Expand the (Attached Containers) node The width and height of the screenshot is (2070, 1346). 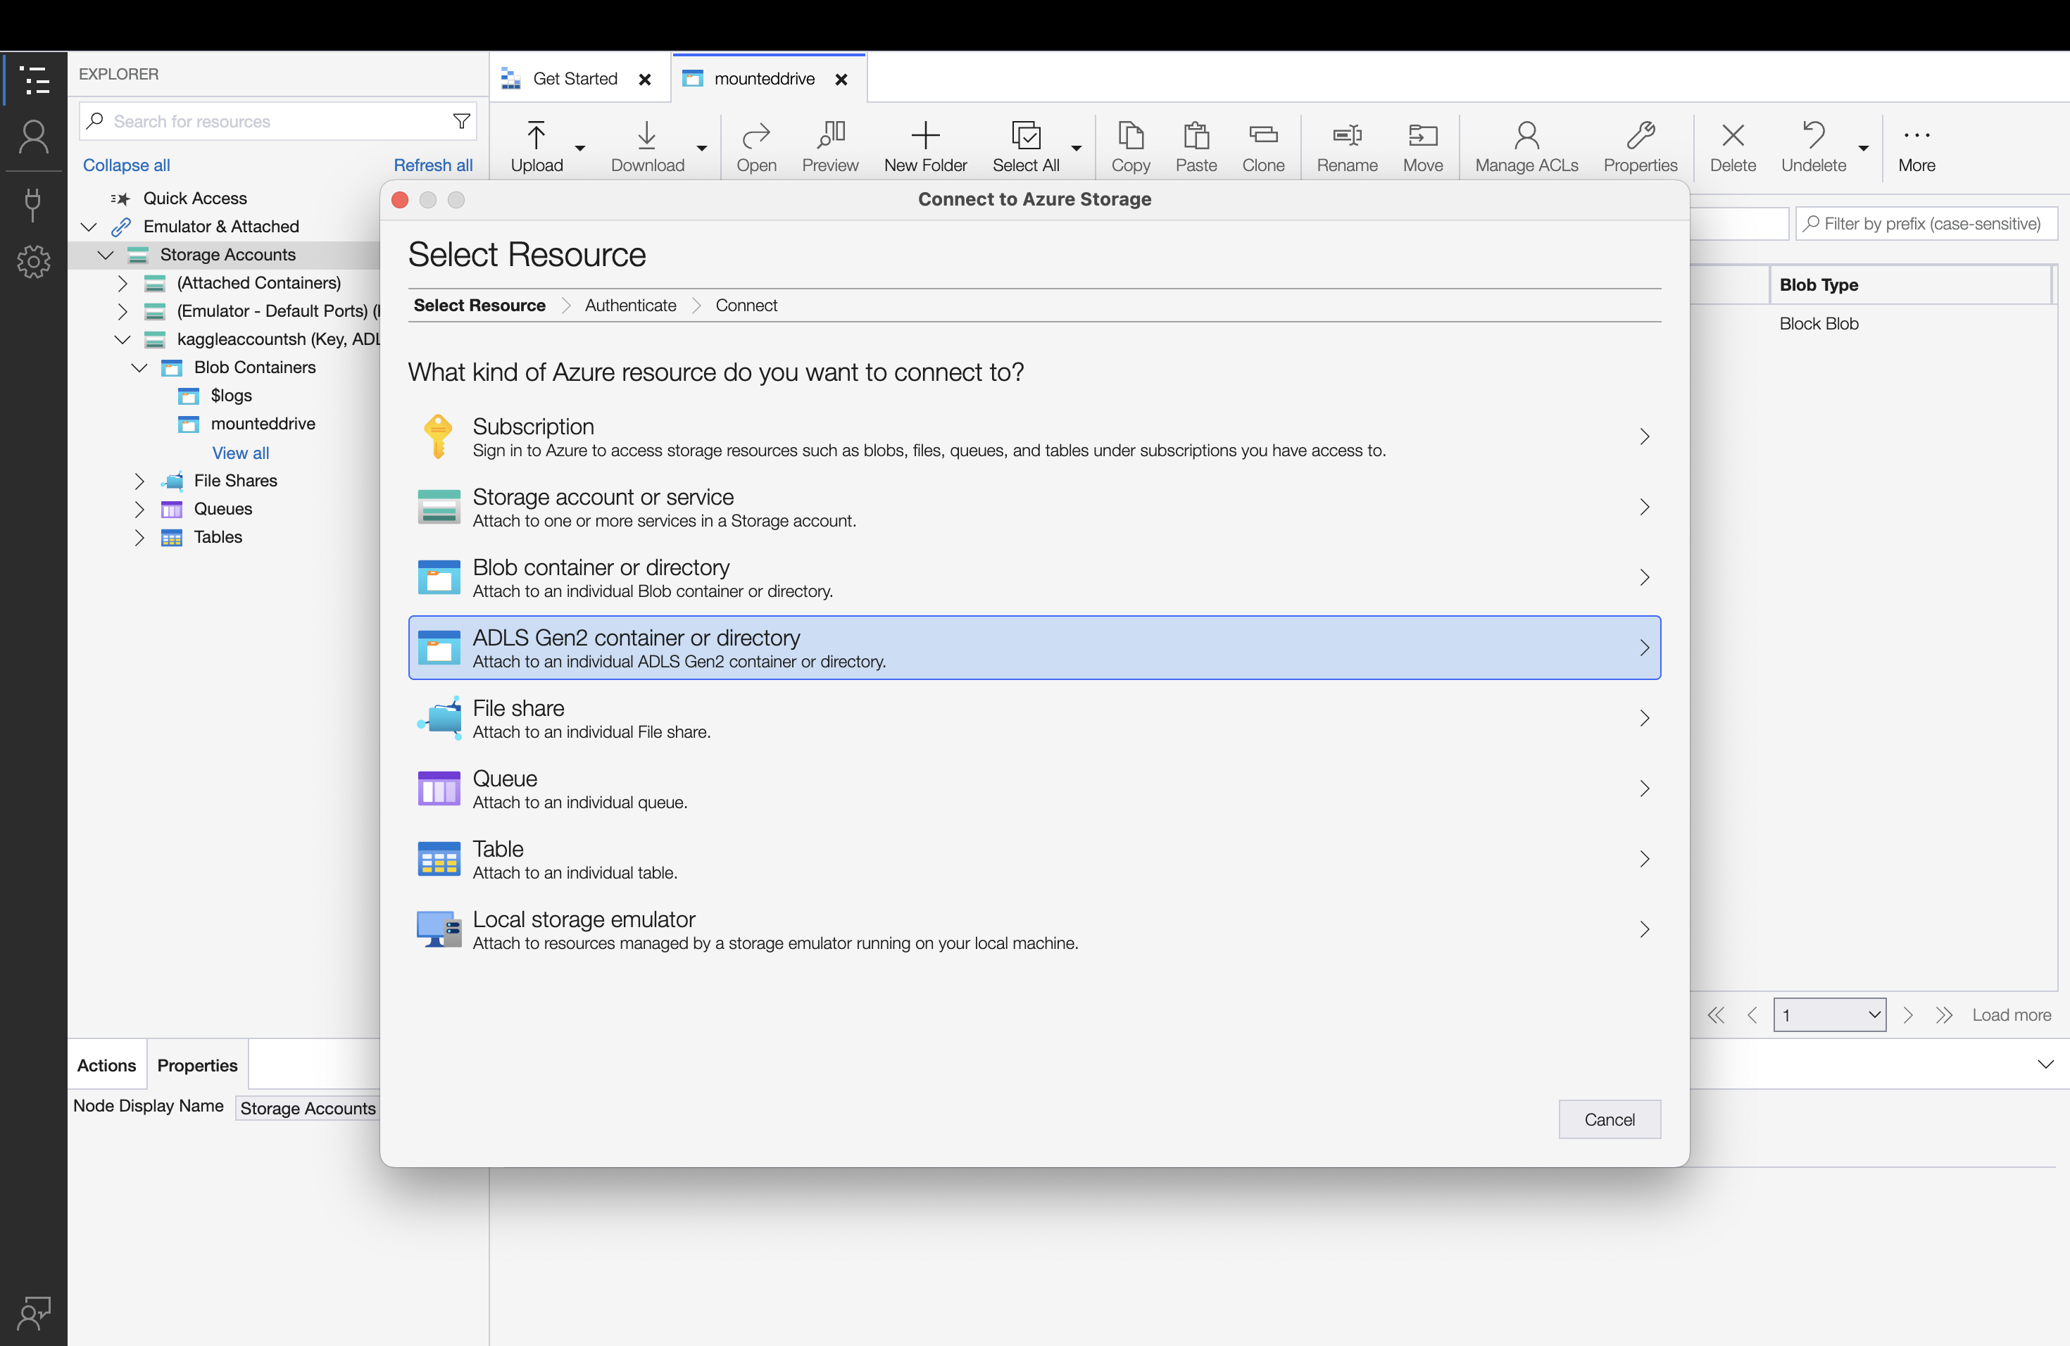point(123,282)
